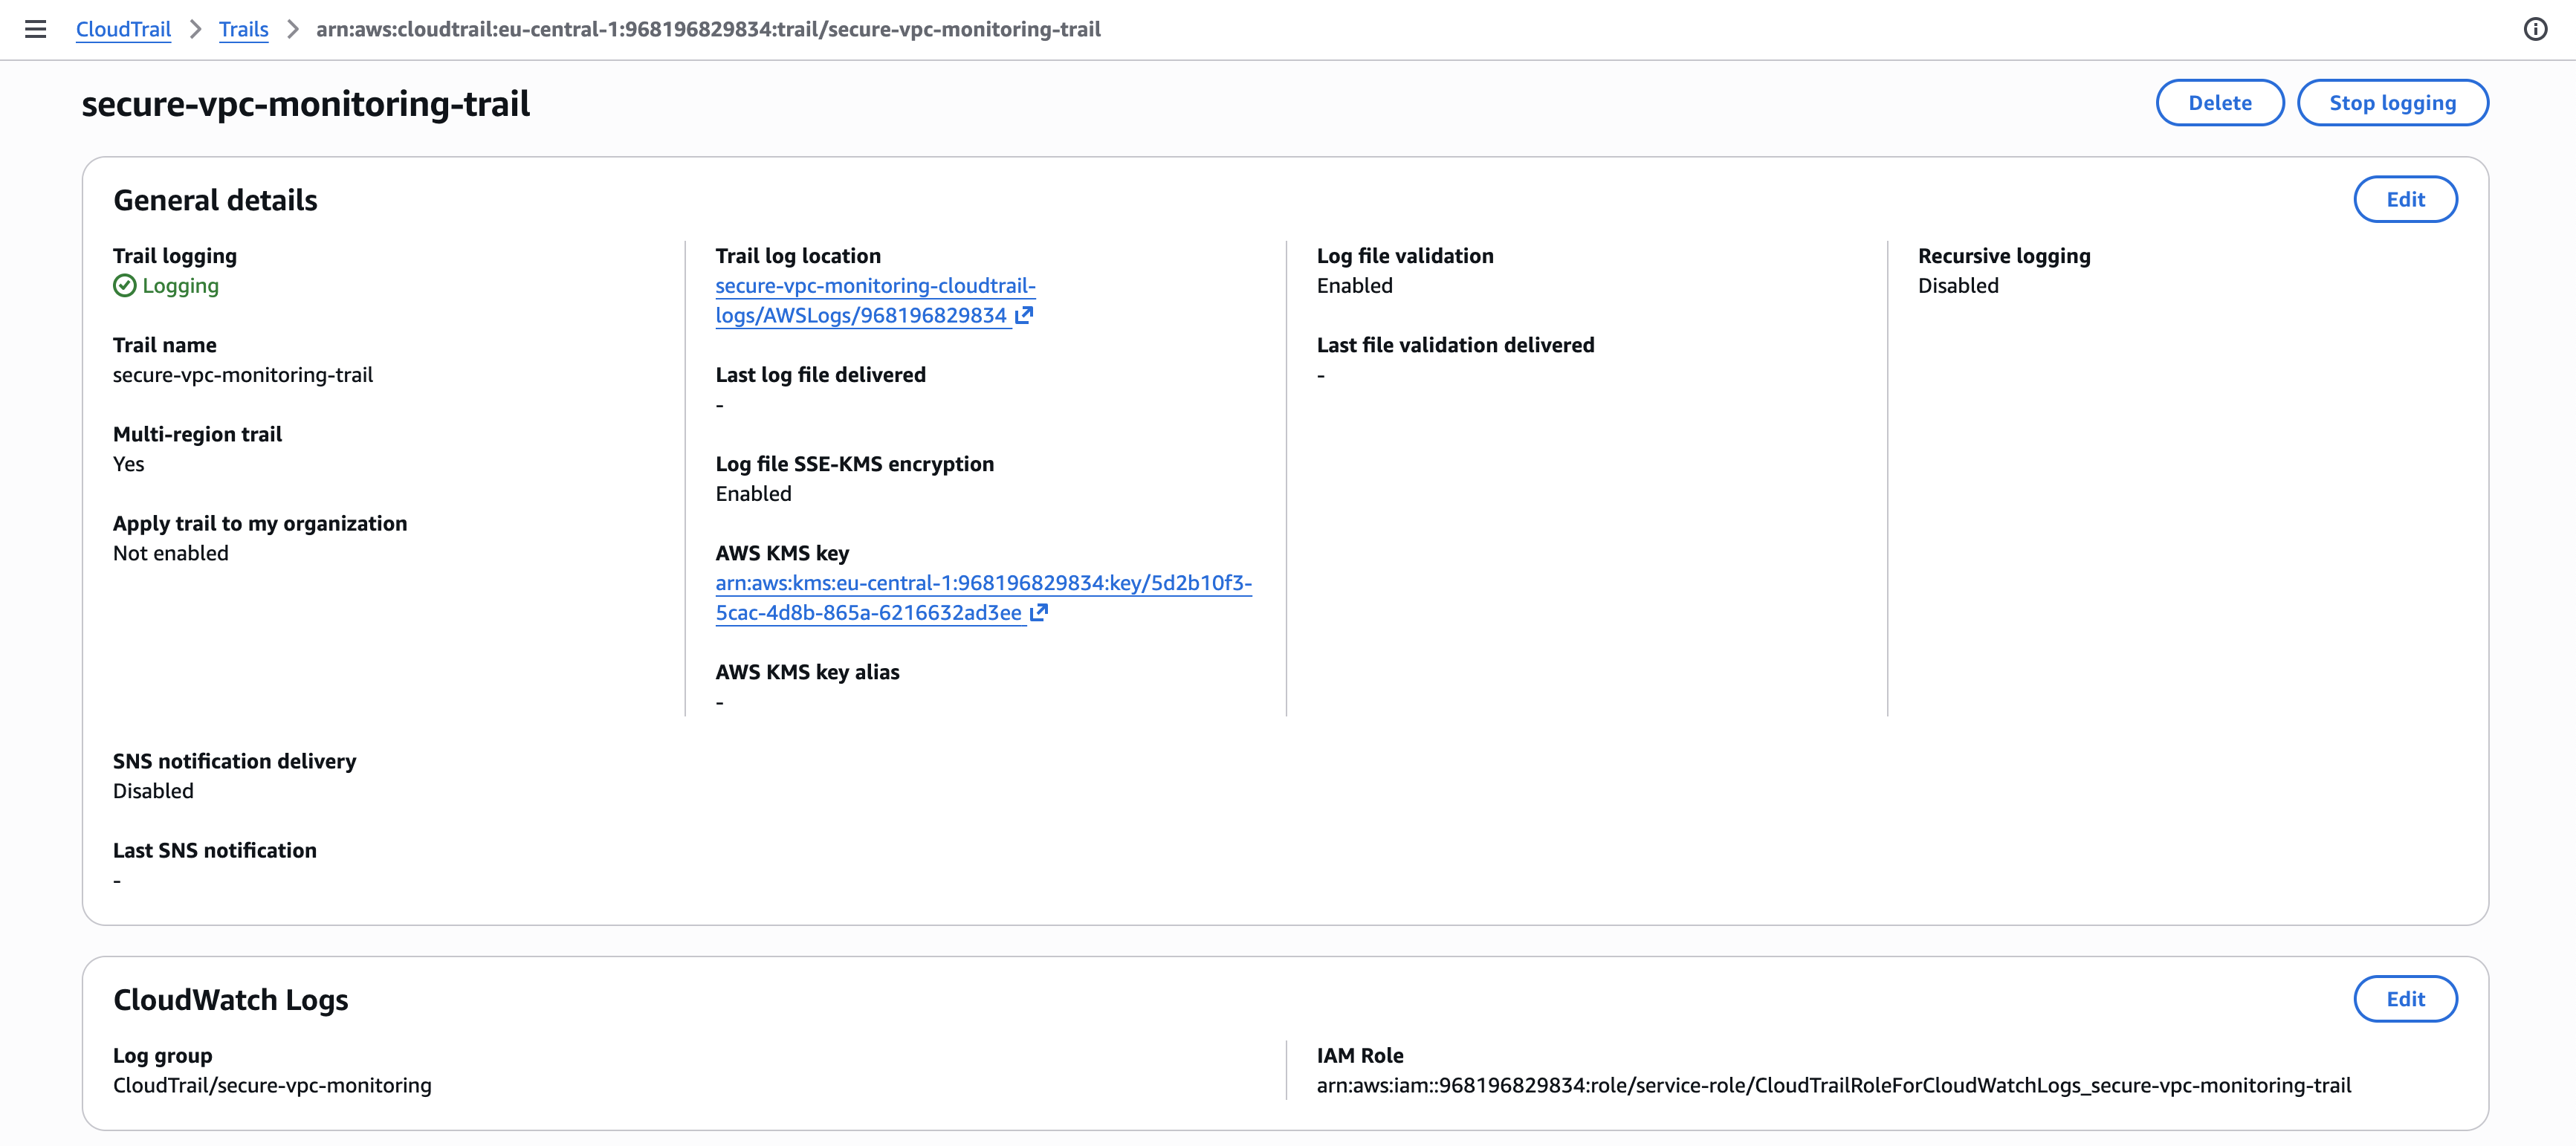
Task: Click the 'Last file validation delivered' label
Action: click(x=1455, y=345)
